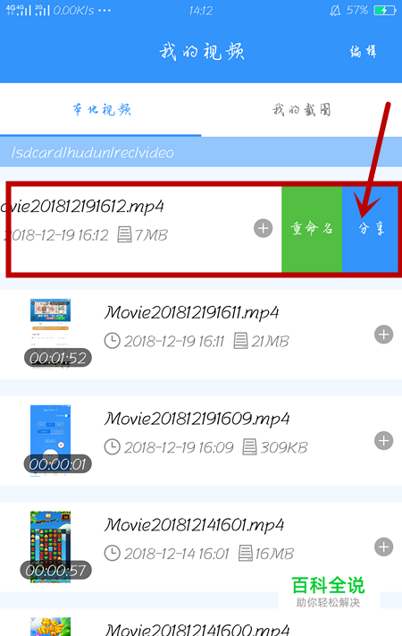The image size is (402, 636).
Task: Tap 编辑 button in header
Action: (x=363, y=52)
